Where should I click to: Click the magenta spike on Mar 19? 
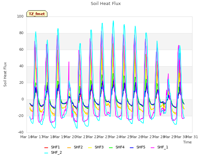69,62
